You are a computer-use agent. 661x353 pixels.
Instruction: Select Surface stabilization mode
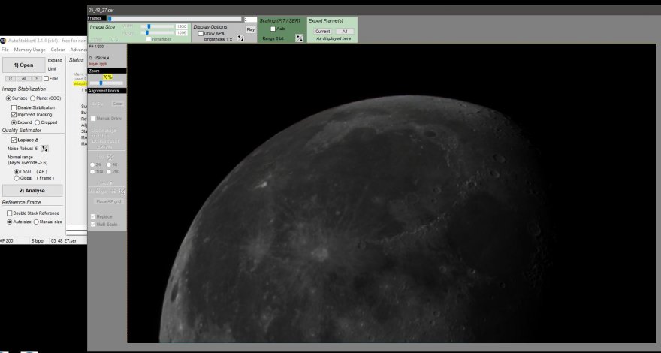[8, 98]
